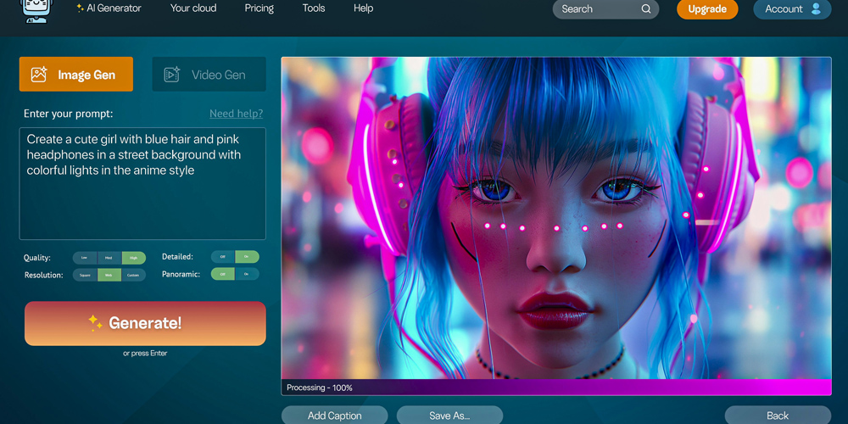Click the Account profile avatar icon
The height and width of the screenshot is (424, 848).
816,9
